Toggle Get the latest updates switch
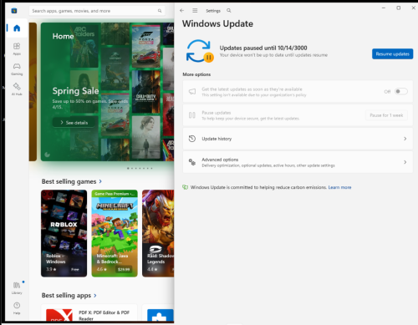Viewport: 418px width, 325px height. 401,91
